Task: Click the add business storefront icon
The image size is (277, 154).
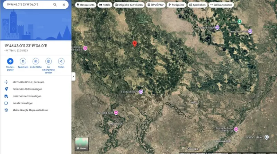Action: [x=6, y=96]
